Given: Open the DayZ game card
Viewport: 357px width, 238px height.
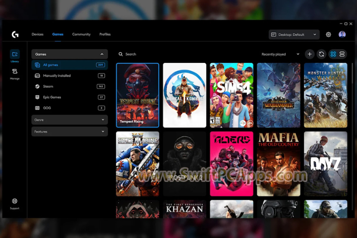Looking at the screenshot, I should tap(326, 164).
